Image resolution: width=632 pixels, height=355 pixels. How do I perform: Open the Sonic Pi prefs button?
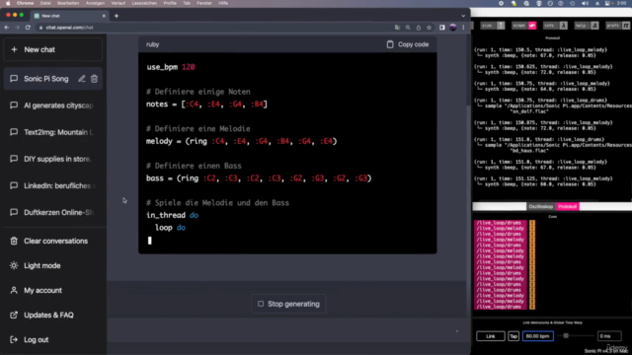coord(617,26)
